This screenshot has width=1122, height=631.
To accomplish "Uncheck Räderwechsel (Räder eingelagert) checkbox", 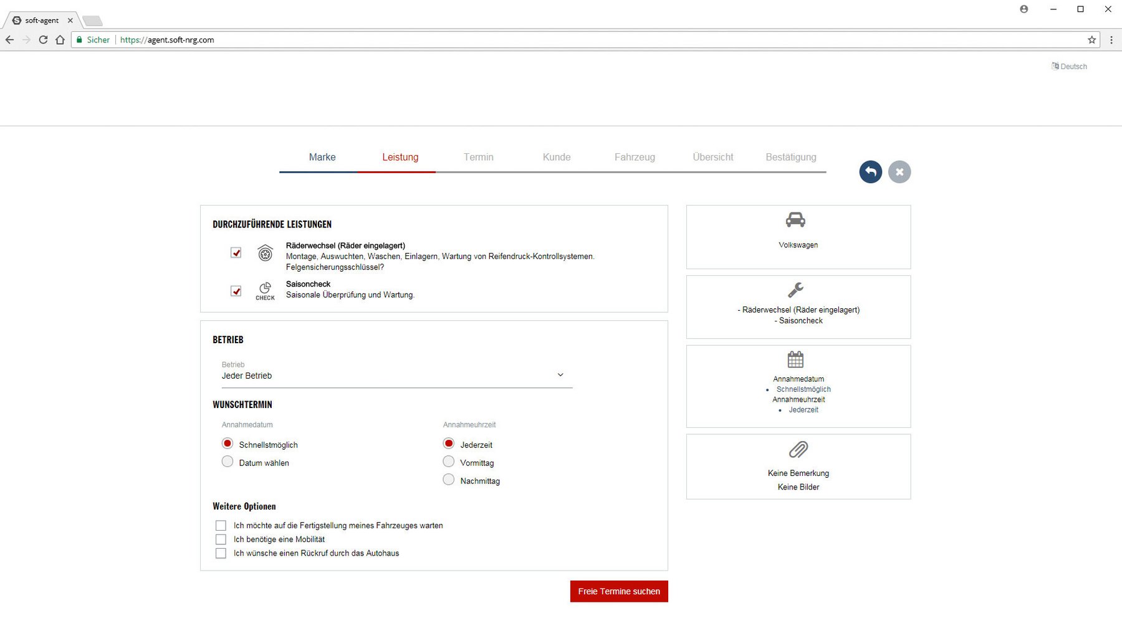I will tap(236, 253).
